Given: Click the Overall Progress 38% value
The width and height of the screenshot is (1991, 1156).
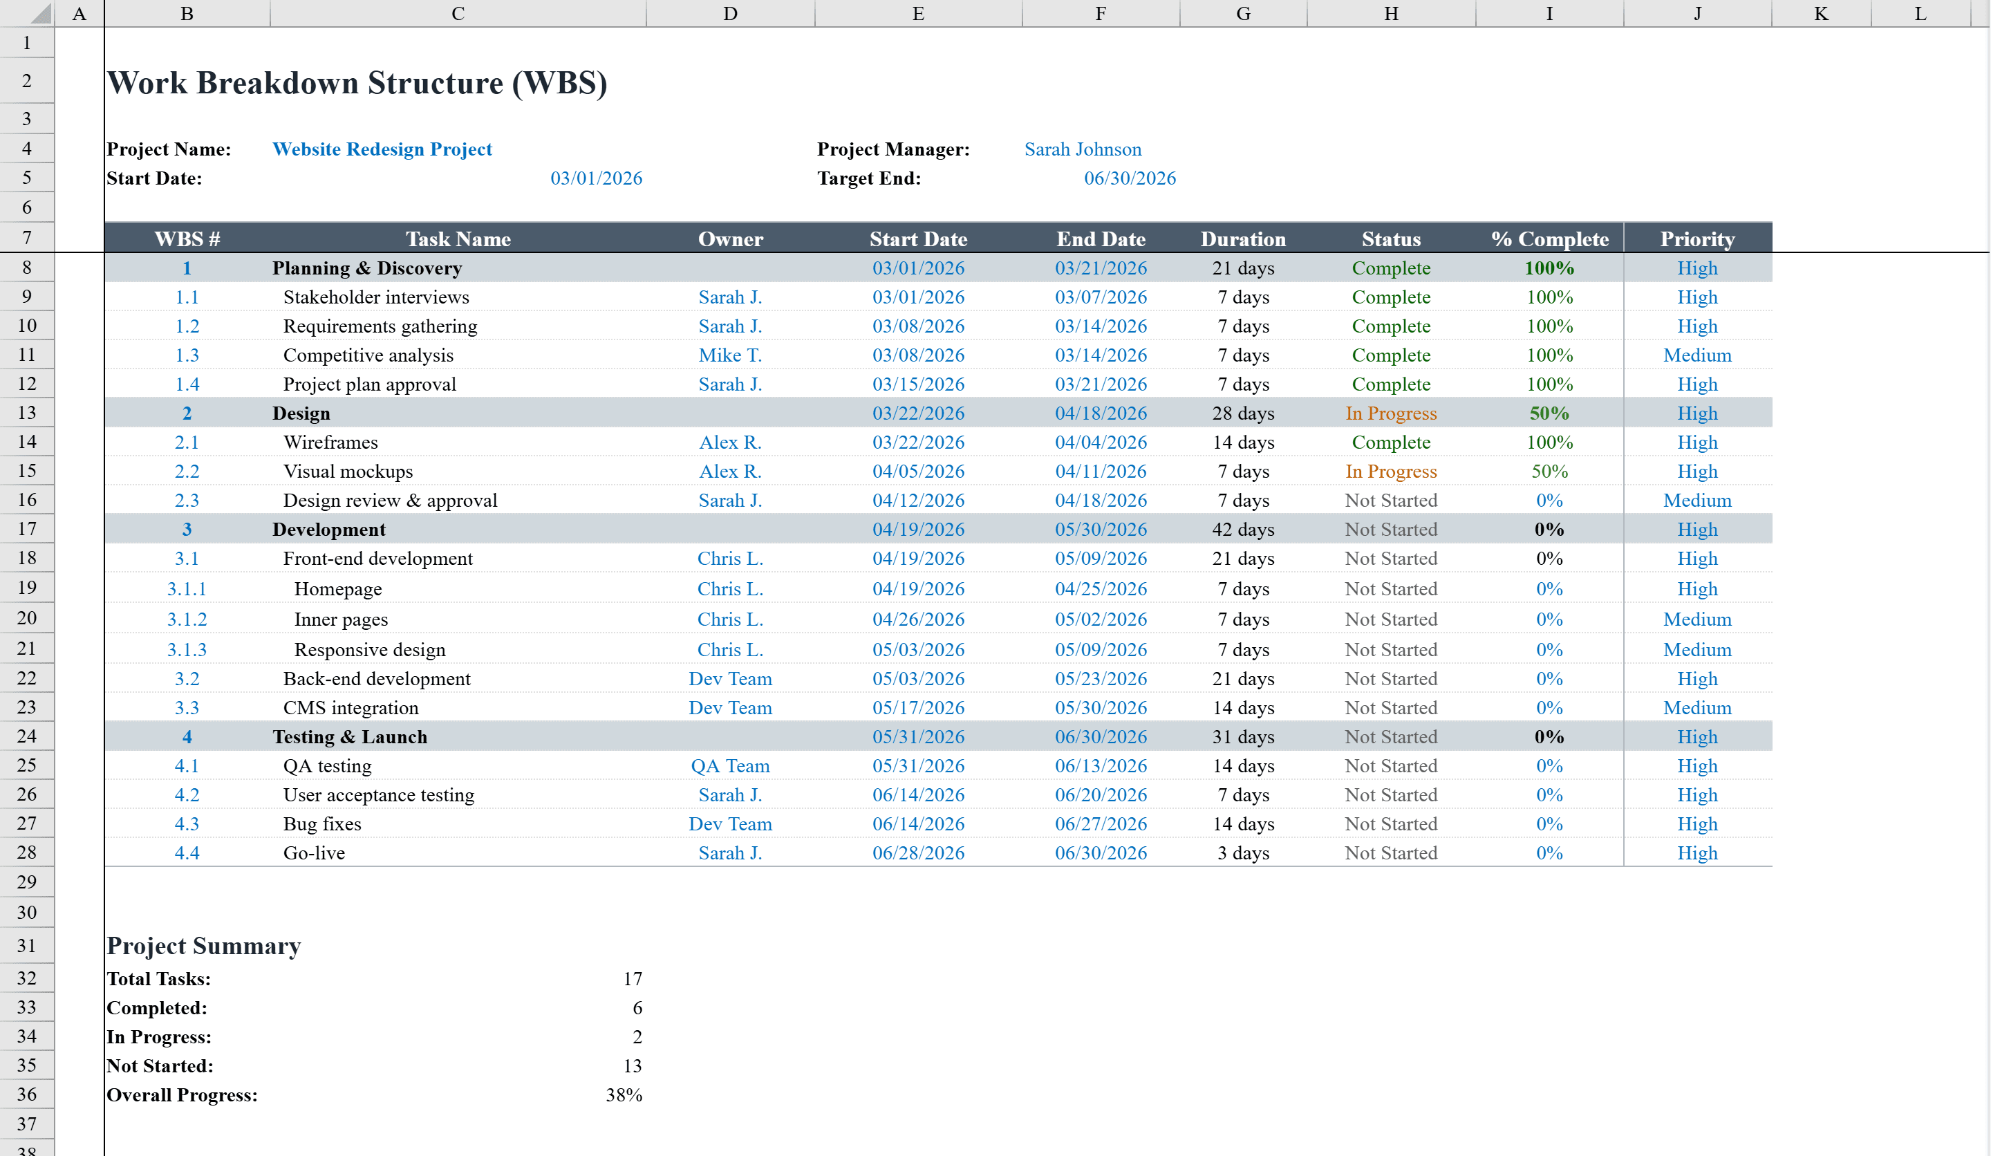Looking at the screenshot, I should (624, 1094).
